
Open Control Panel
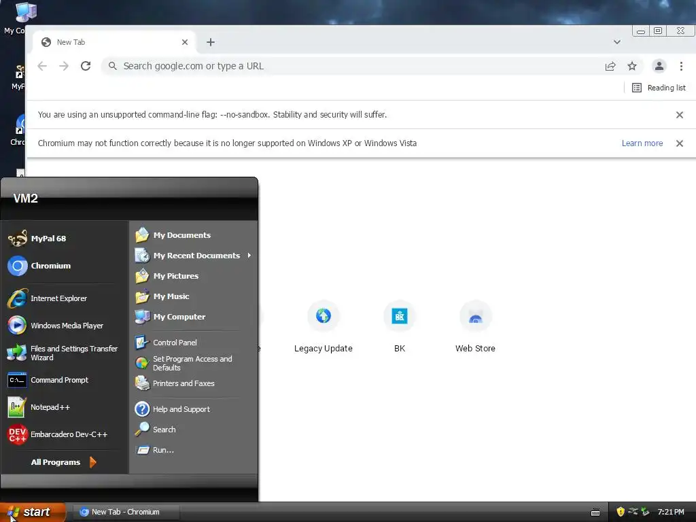(194, 343)
